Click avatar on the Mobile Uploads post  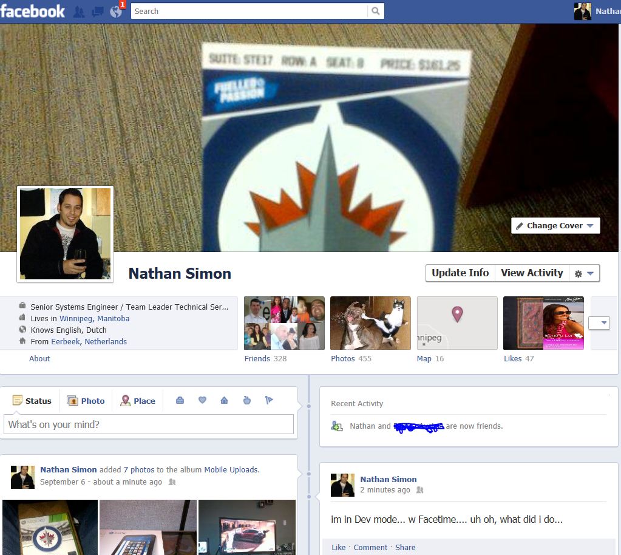click(22, 477)
